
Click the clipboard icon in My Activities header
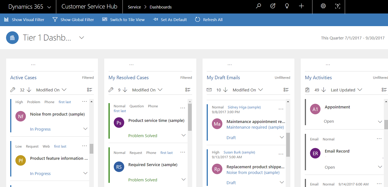(307, 89)
